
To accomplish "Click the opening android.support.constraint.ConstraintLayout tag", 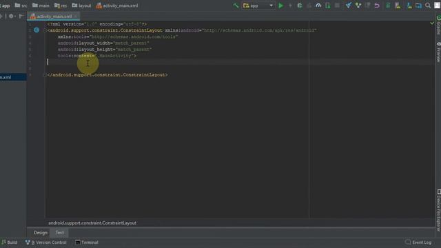I will tap(105, 30).
